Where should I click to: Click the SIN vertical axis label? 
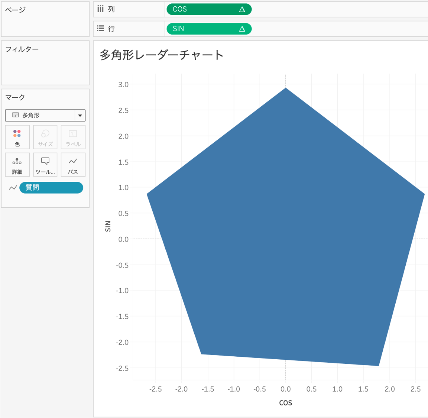pyautogui.click(x=108, y=226)
